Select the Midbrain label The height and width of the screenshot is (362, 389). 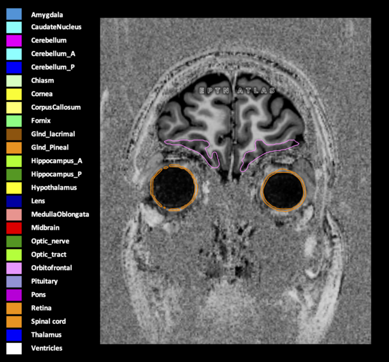[45, 228]
